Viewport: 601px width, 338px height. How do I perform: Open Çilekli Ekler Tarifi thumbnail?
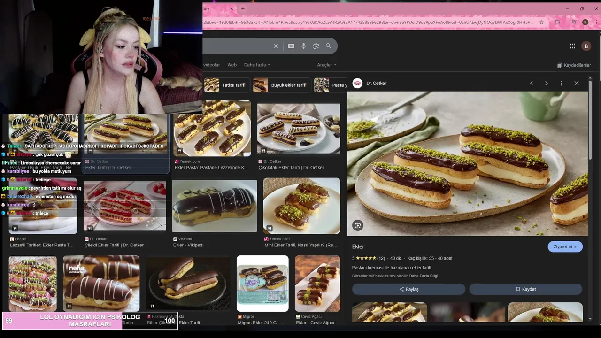124,206
